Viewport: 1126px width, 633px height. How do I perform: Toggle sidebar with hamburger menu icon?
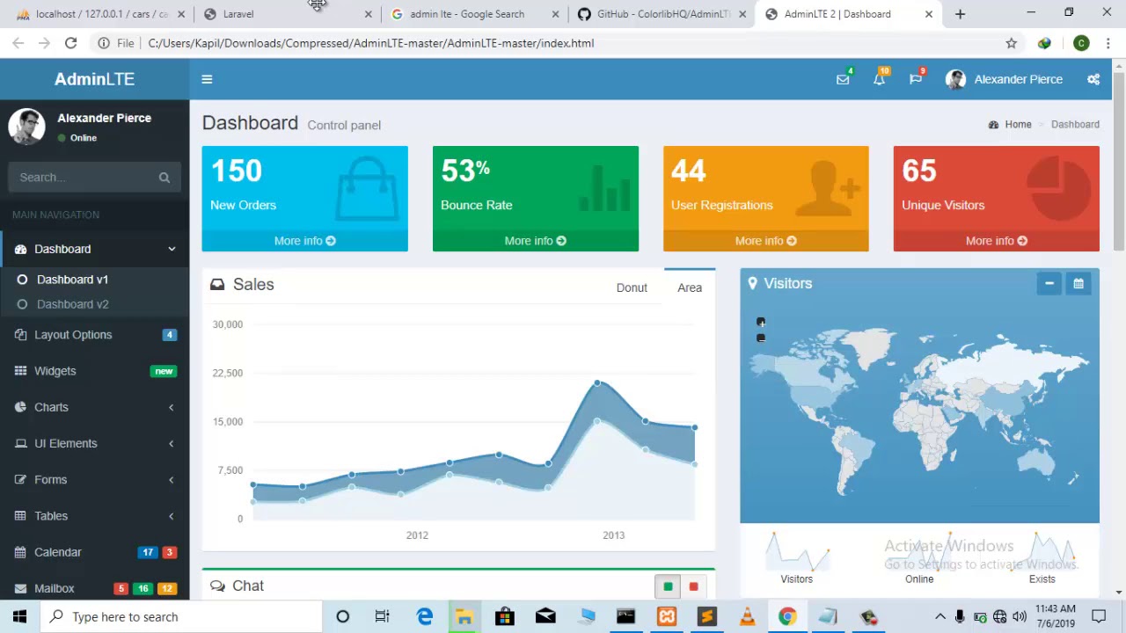coord(207,79)
